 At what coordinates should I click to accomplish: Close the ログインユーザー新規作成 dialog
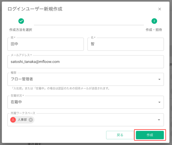pyautogui.click(x=160, y=9)
